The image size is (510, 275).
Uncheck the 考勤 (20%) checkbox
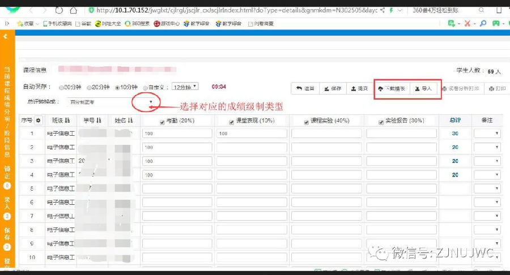coord(163,121)
